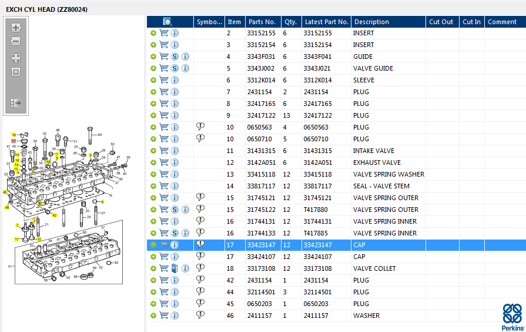Click note symbol for WASHER item 46
Viewport: 526px width, 332px height.
pyautogui.click(x=200, y=315)
